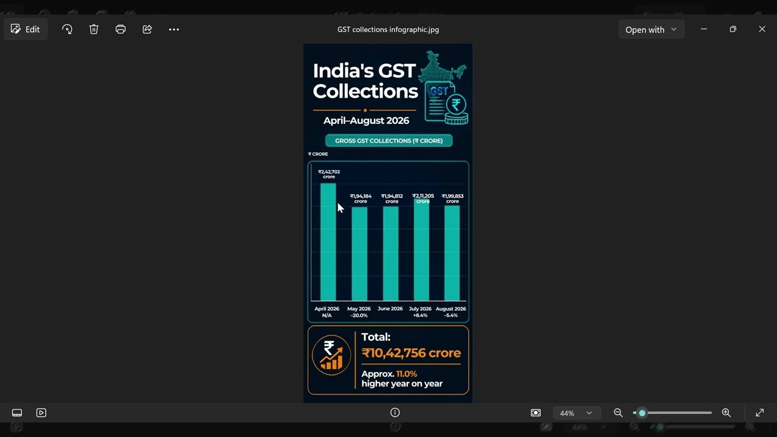This screenshot has height=437, width=777.
Task: Enter full screen with expand arrows icon
Action: [760, 413]
